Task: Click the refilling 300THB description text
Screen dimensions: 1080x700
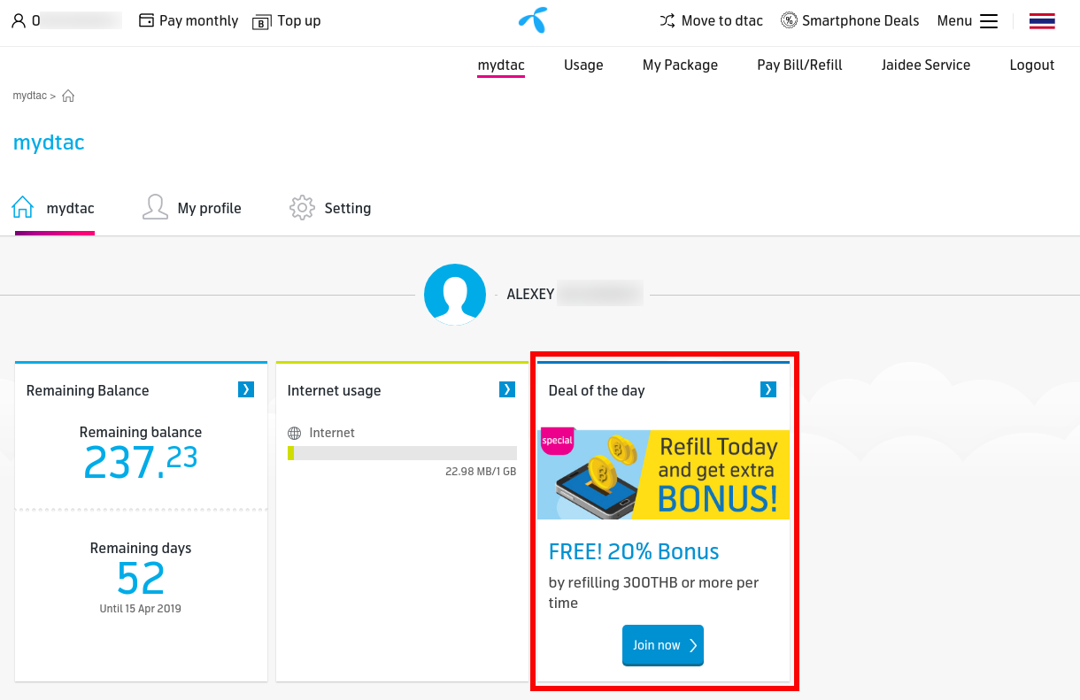Action: [653, 593]
